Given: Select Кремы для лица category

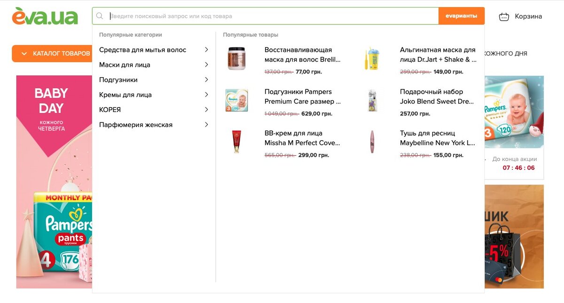Looking at the screenshot, I should (125, 95).
